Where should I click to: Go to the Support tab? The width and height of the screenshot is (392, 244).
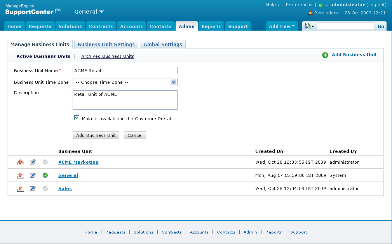pos(238,26)
